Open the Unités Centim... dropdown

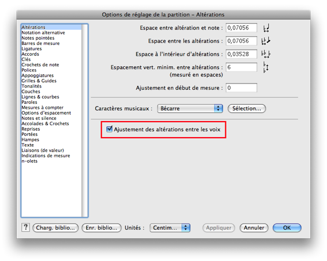coord(170,228)
